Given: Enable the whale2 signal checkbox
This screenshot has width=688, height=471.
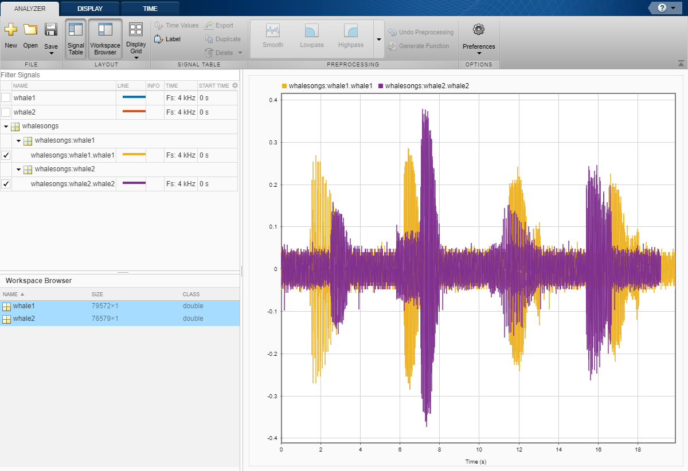Looking at the screenshot, I should pyautogui.click(x=6, y=112).
